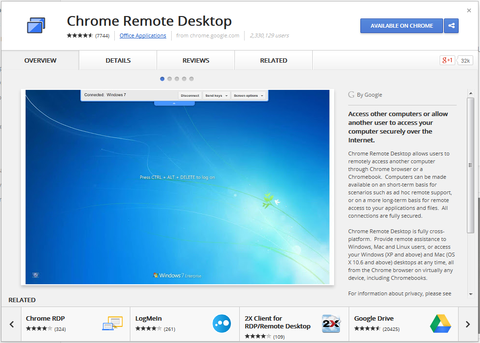480x343 pixels.
Task: Click the star rating next to 7744
Action: pyautogui.click(x=80, y=35)
